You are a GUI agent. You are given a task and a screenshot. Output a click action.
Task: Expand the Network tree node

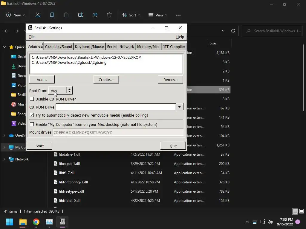(x=4, y=159)
